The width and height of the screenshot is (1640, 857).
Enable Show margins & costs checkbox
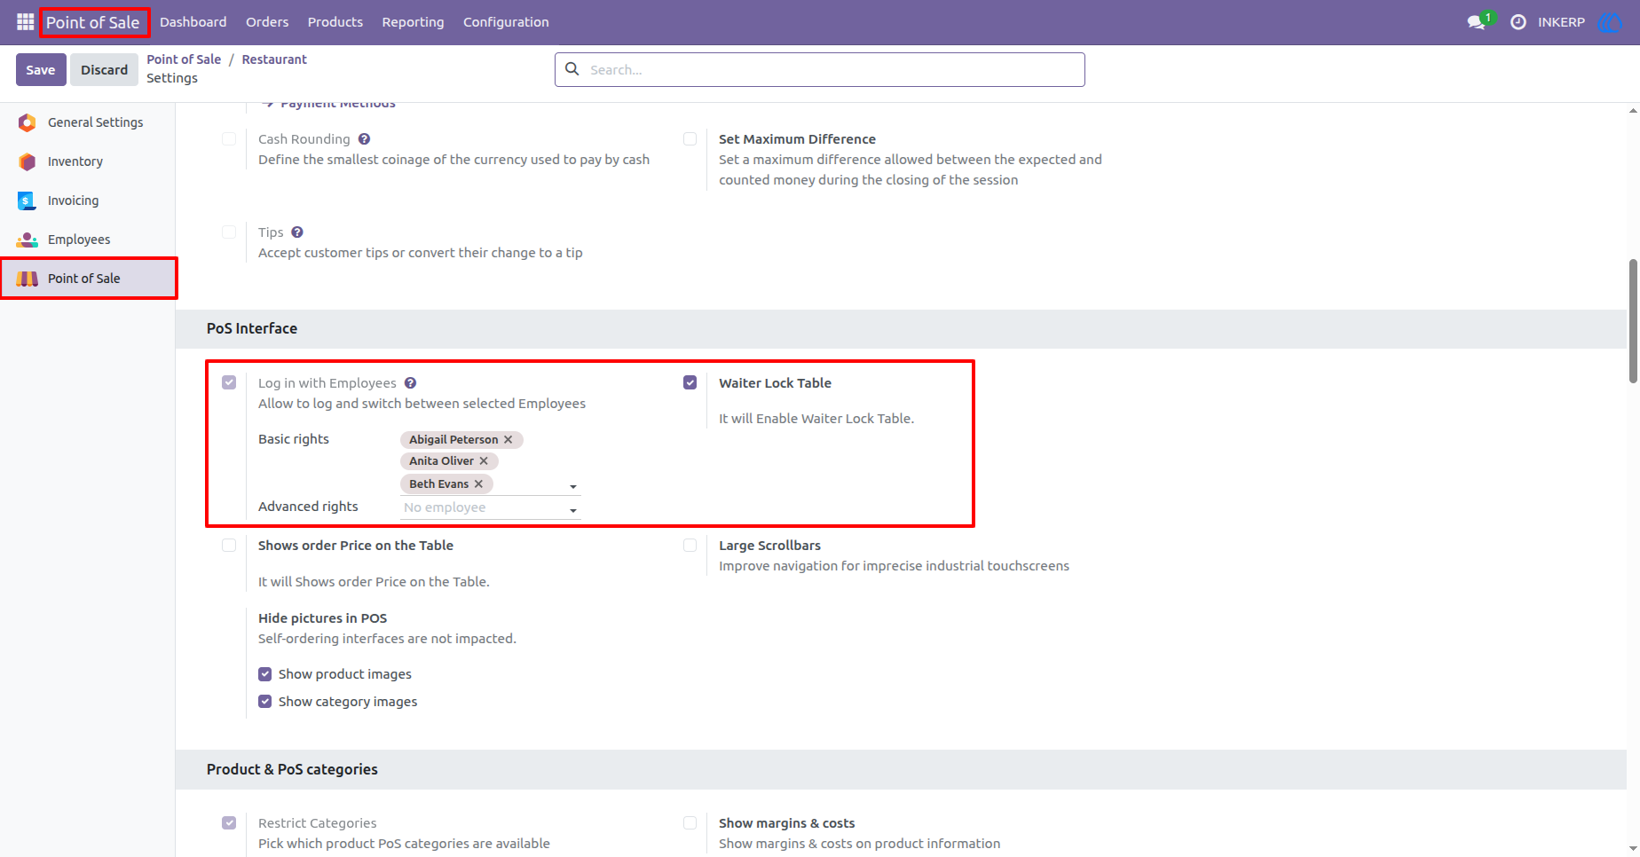[690, 823]
